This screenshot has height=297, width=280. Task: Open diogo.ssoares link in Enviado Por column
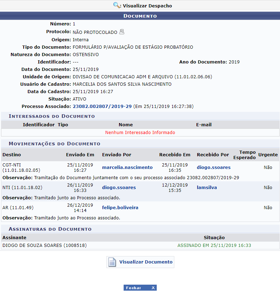click(x=119, y=188)
